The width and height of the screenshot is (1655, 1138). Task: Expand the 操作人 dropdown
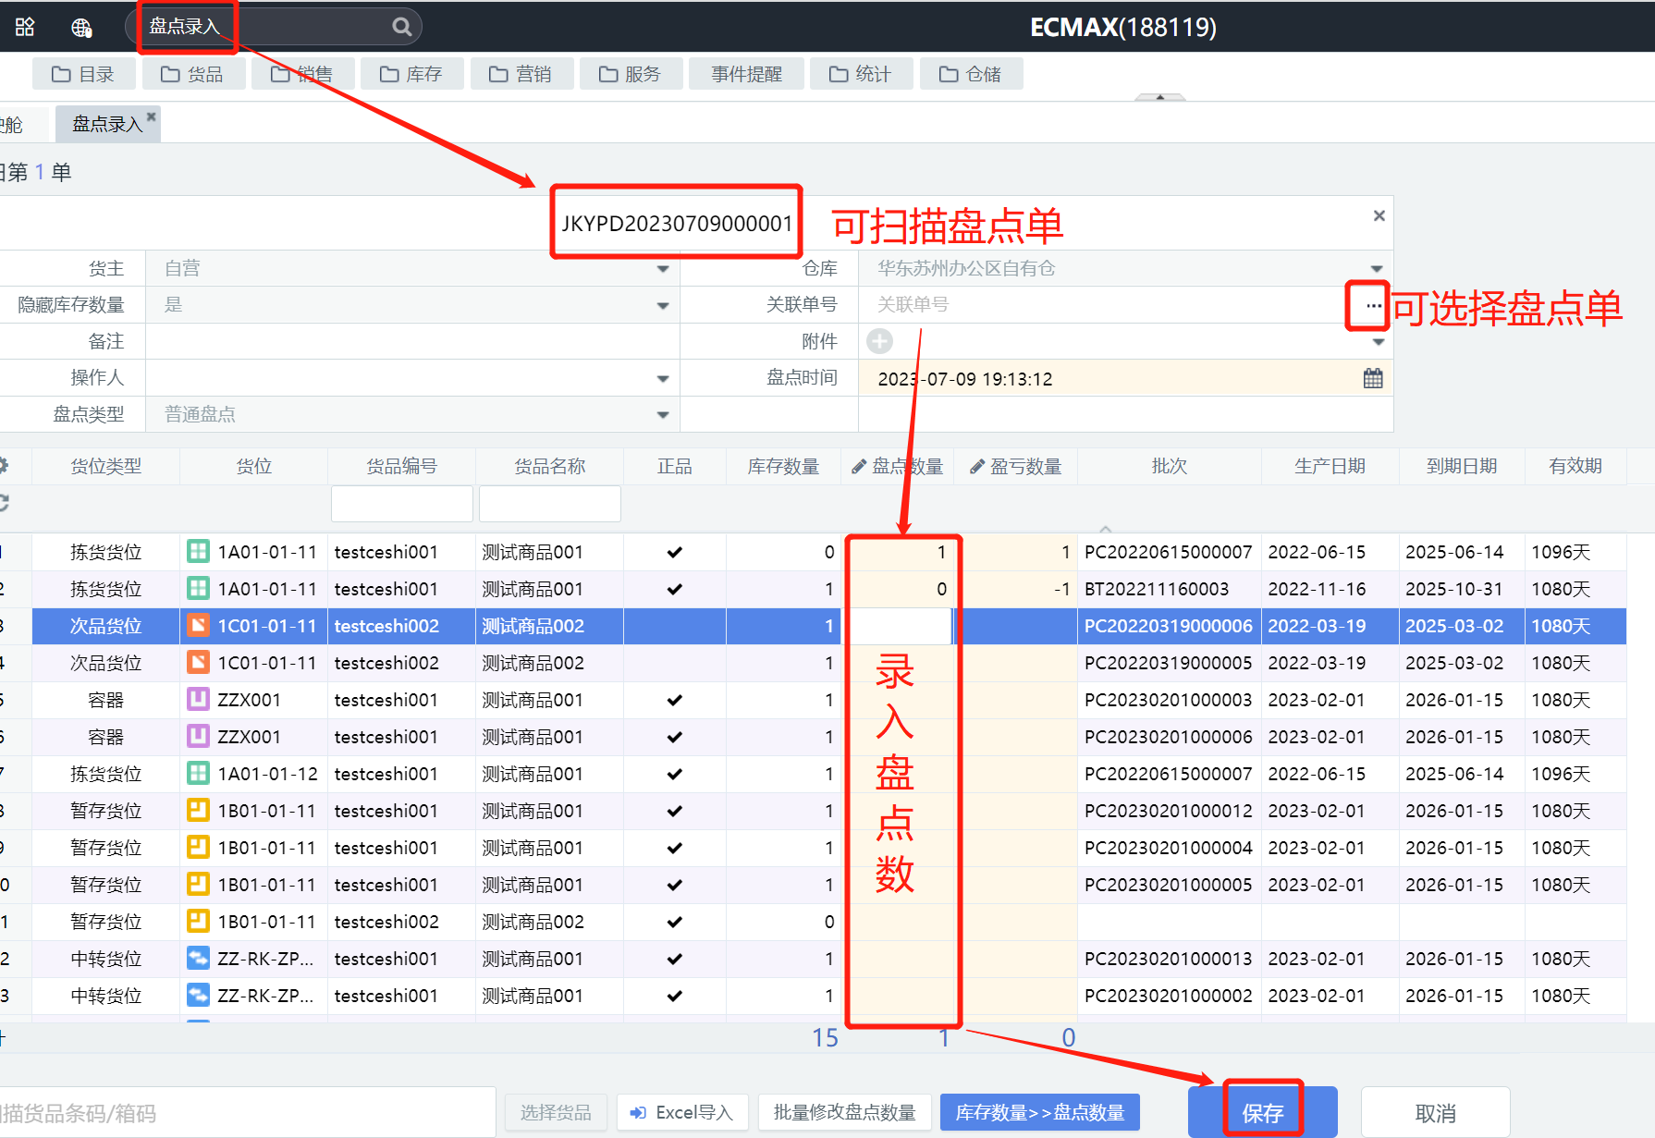(663, 379)
